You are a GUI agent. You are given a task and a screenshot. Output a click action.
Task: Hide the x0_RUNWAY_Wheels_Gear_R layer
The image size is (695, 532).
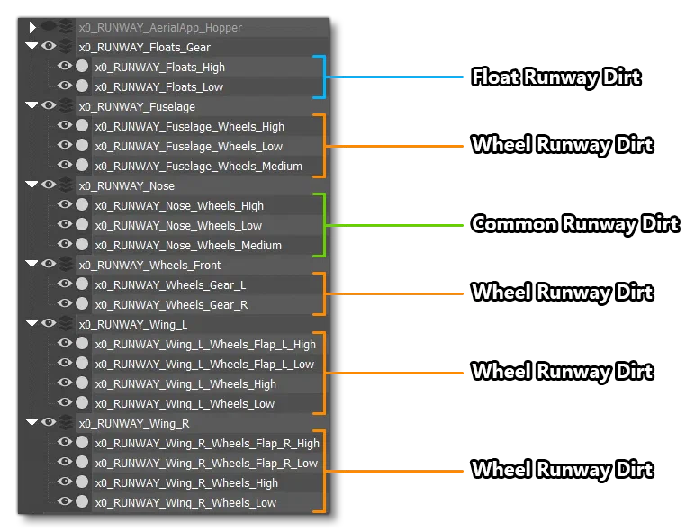pyautogui.click(x=65, y=303)
